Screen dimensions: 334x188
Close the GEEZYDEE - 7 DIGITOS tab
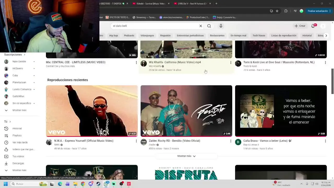click(x=127, y=4)
